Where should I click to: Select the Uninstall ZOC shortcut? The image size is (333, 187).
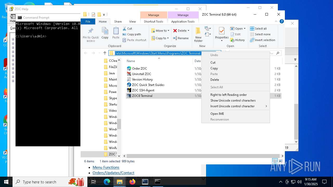coord(142,74)
